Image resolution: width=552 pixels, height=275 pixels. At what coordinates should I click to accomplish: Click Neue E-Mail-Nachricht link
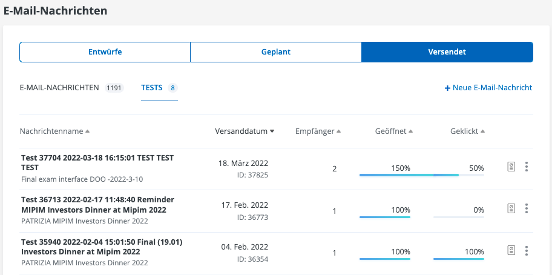(488, 88)
